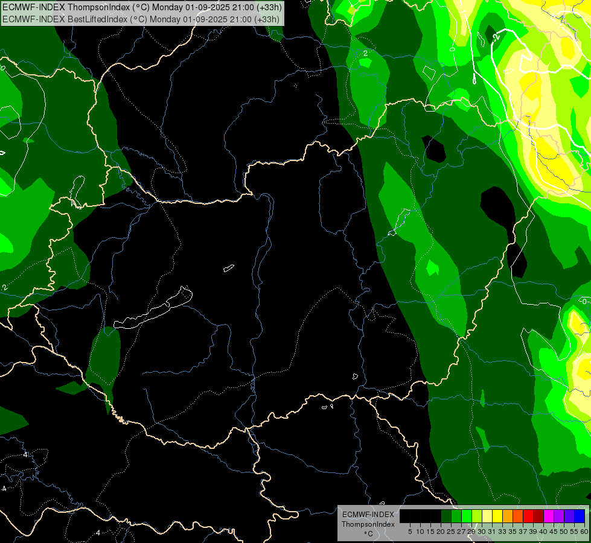Click the blue 55–60 legend swatch
The height and width of the screenshot is (543, 591).
pyautogui.click(x=580, y=516)
